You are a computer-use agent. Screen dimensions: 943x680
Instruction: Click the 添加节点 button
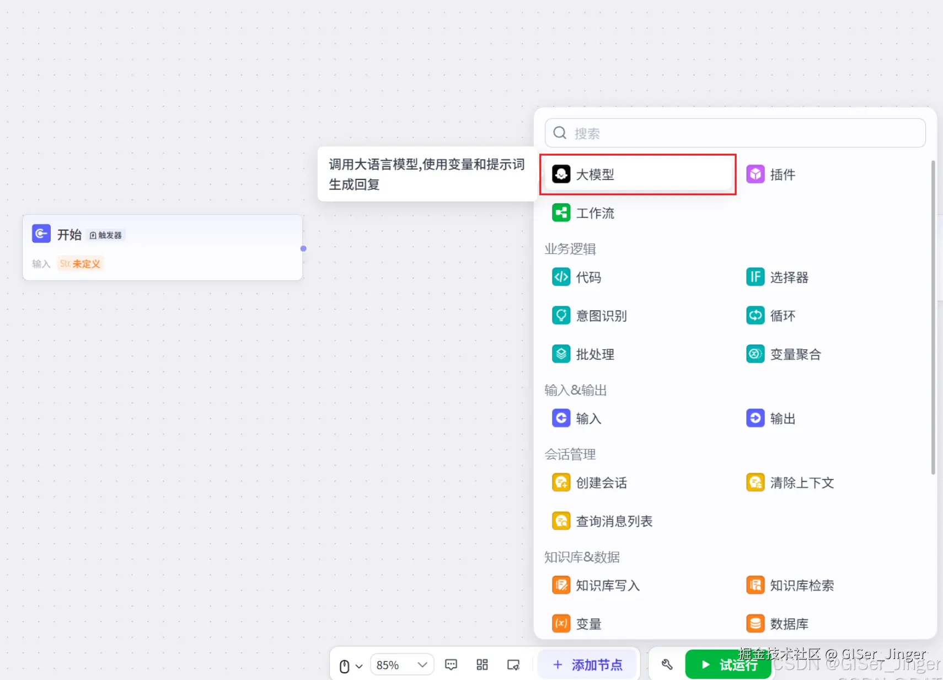[x=587, y=665]
